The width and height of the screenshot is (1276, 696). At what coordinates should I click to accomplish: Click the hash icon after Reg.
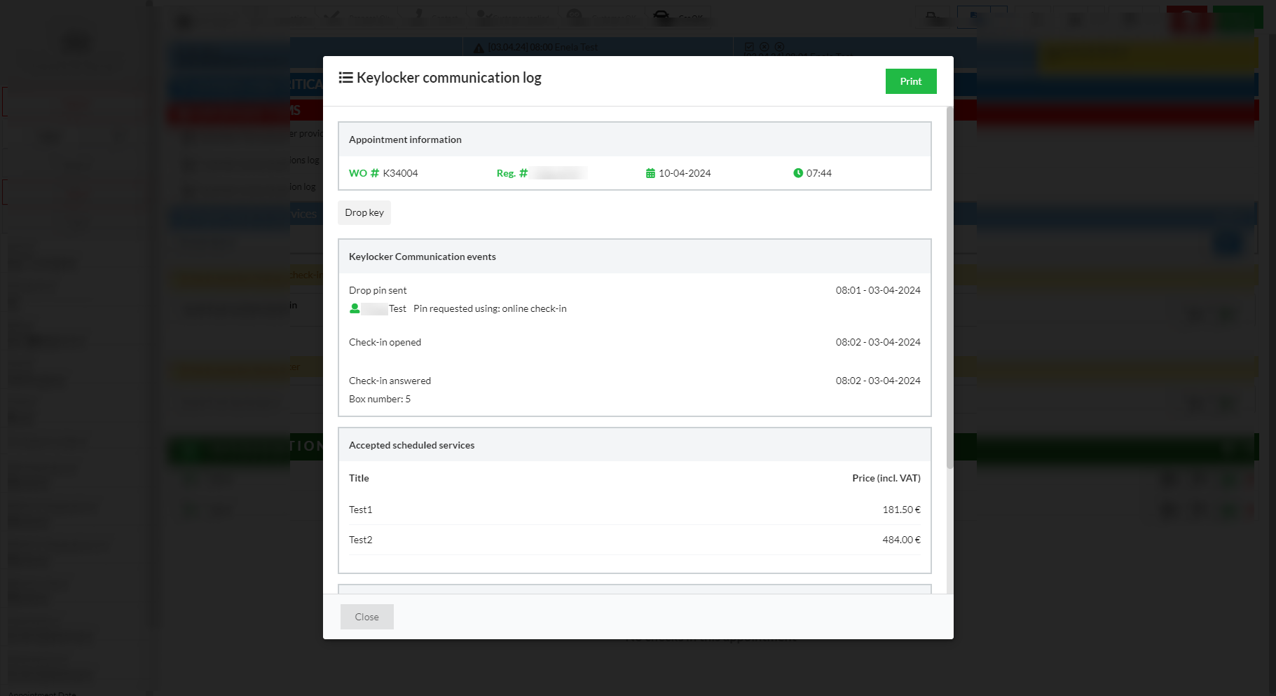523,173
